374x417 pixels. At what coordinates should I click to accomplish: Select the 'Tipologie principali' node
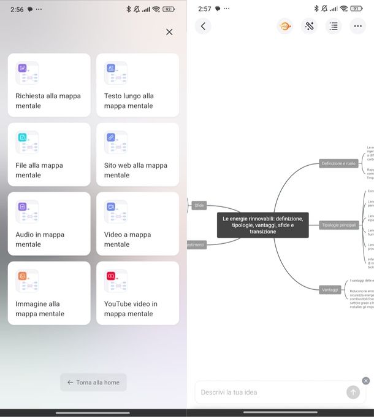point(339,225)
